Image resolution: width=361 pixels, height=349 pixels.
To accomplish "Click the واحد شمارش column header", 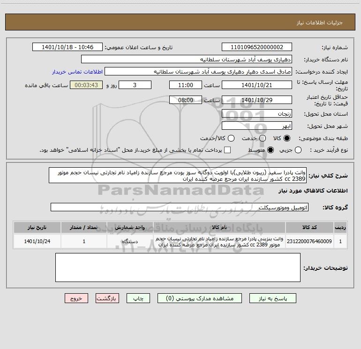I will point(130,228).
